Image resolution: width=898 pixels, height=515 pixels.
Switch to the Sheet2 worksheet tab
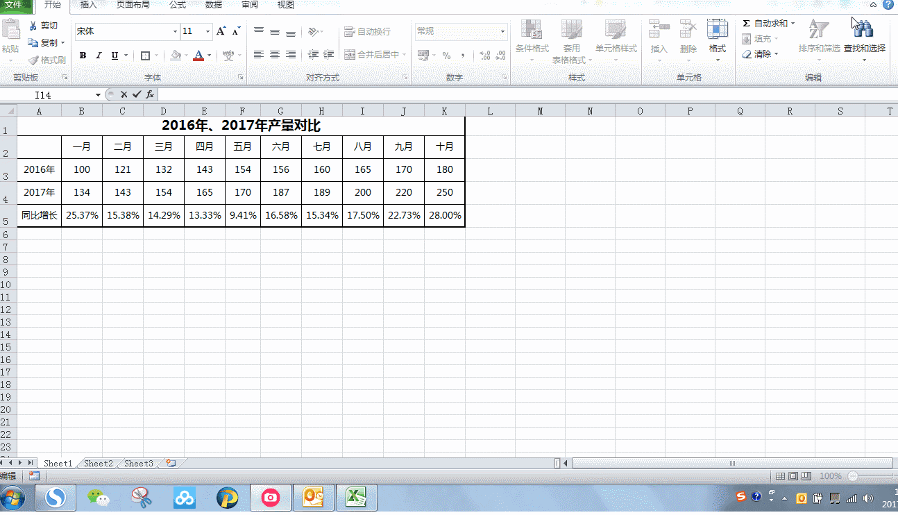pyautogui.click(x=99, y=464)
